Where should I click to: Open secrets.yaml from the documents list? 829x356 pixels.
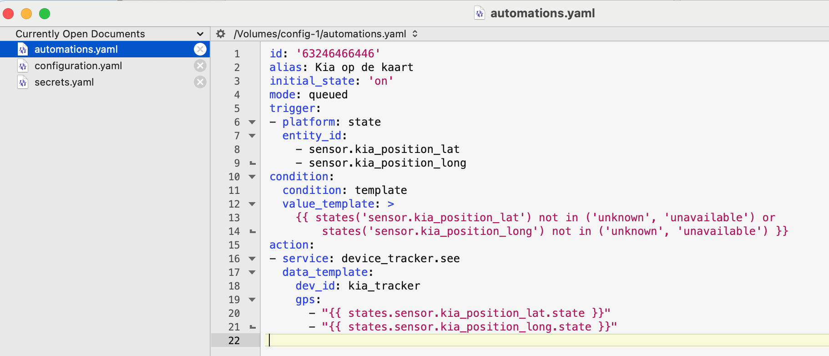(x=64, y=82)
